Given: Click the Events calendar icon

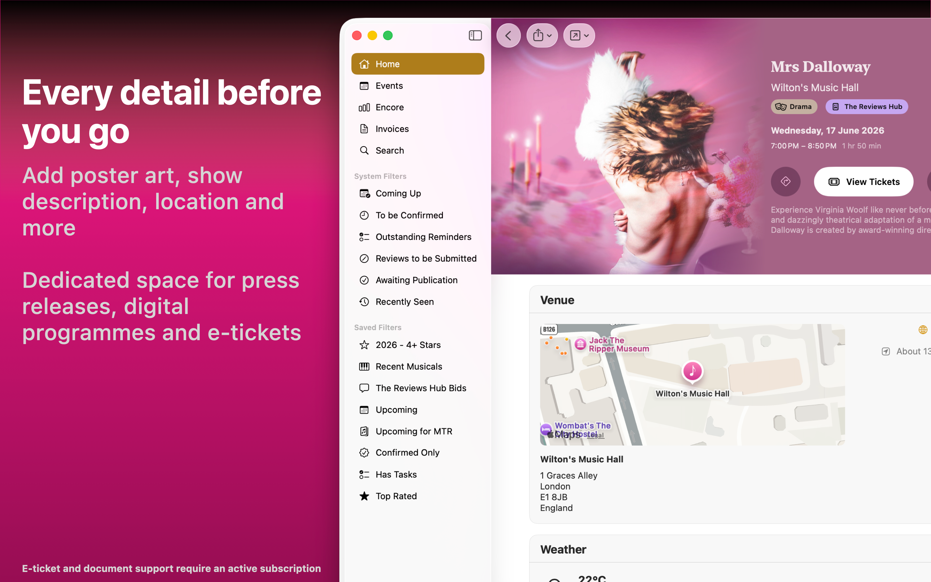Looking at the screenshot, I should (x=364, y=85).
